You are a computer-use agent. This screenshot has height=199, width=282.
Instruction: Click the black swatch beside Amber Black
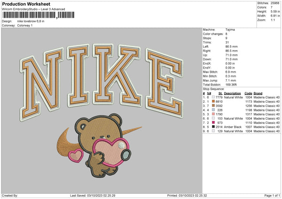coord(213,127)
